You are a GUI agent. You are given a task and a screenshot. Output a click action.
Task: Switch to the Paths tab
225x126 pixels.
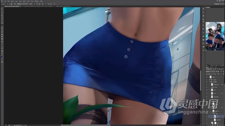(x=216, y=67)
